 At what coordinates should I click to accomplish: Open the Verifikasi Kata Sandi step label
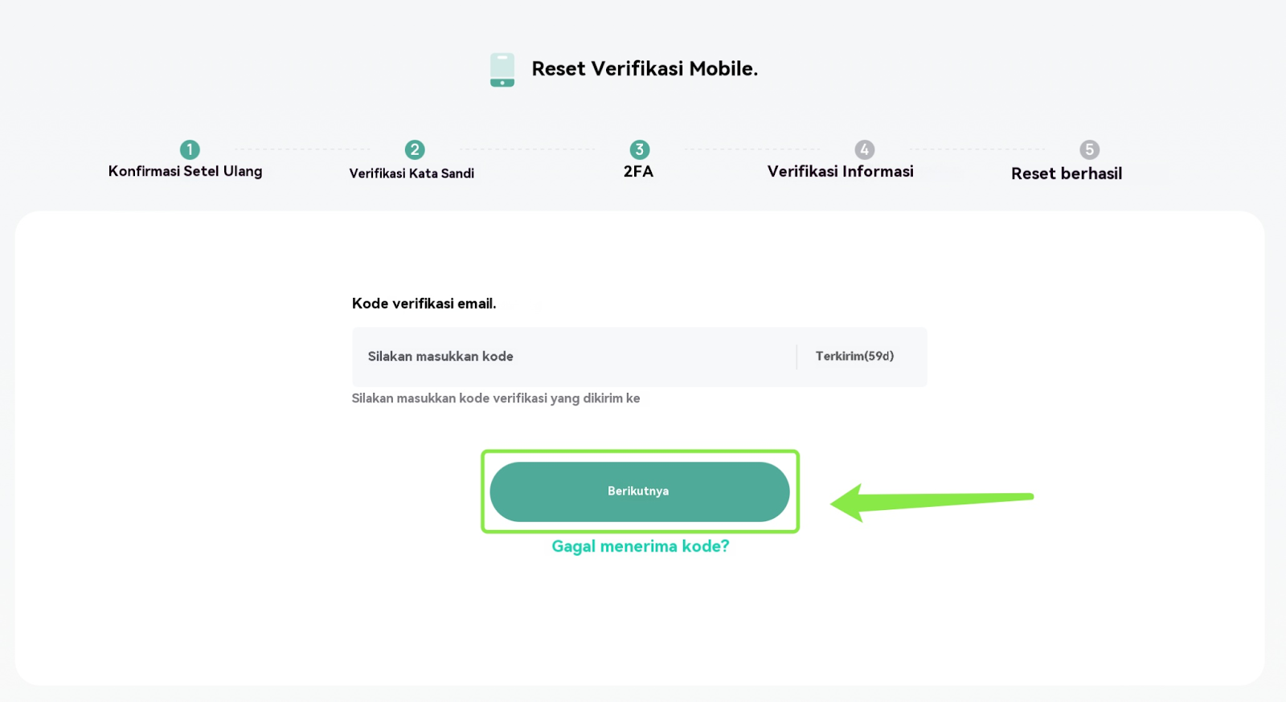pyautogui.click(x=412, y=173)
